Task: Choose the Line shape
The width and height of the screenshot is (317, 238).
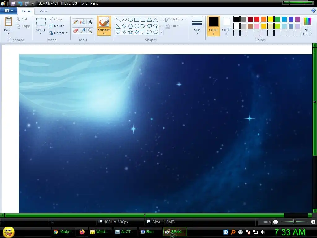Action: pos(118,20)
